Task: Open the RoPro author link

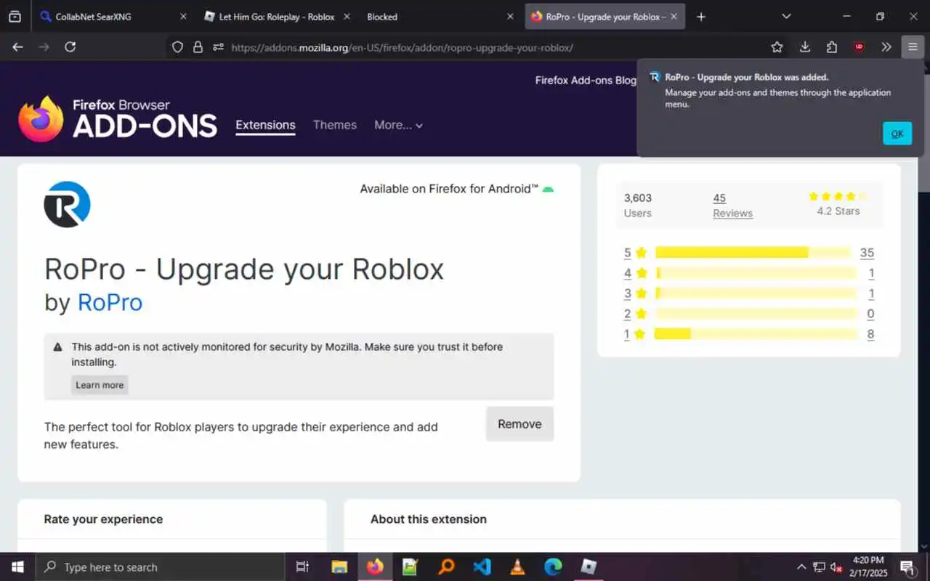Action: (110, 302)
